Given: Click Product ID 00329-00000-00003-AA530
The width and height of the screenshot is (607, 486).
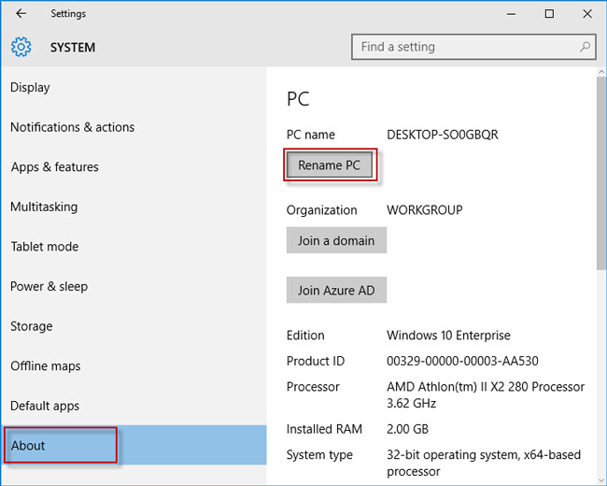Looking at the screenshot, I should pyautogui.click(x=462, y=361).
